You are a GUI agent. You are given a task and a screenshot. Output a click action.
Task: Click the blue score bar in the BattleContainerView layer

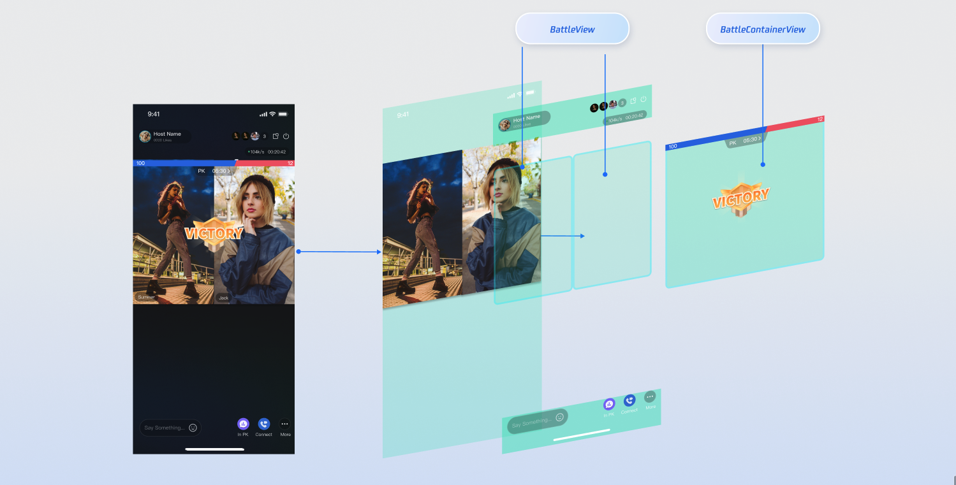coord(716,138)
